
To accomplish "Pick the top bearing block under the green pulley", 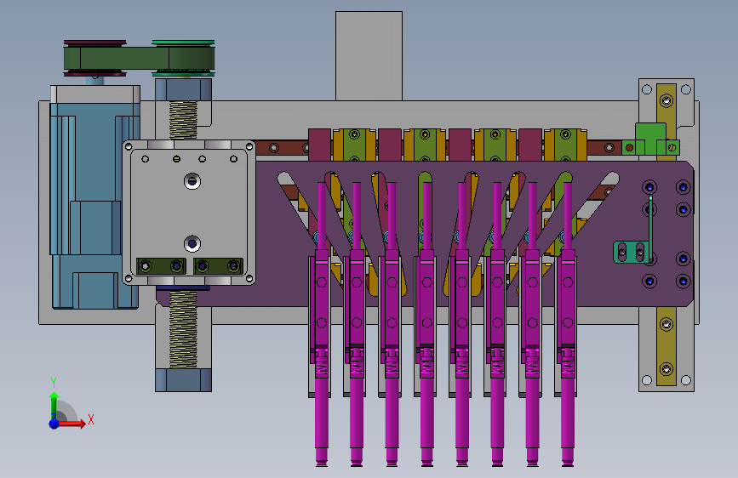I will pyautogui.click(x=183, y=89).
